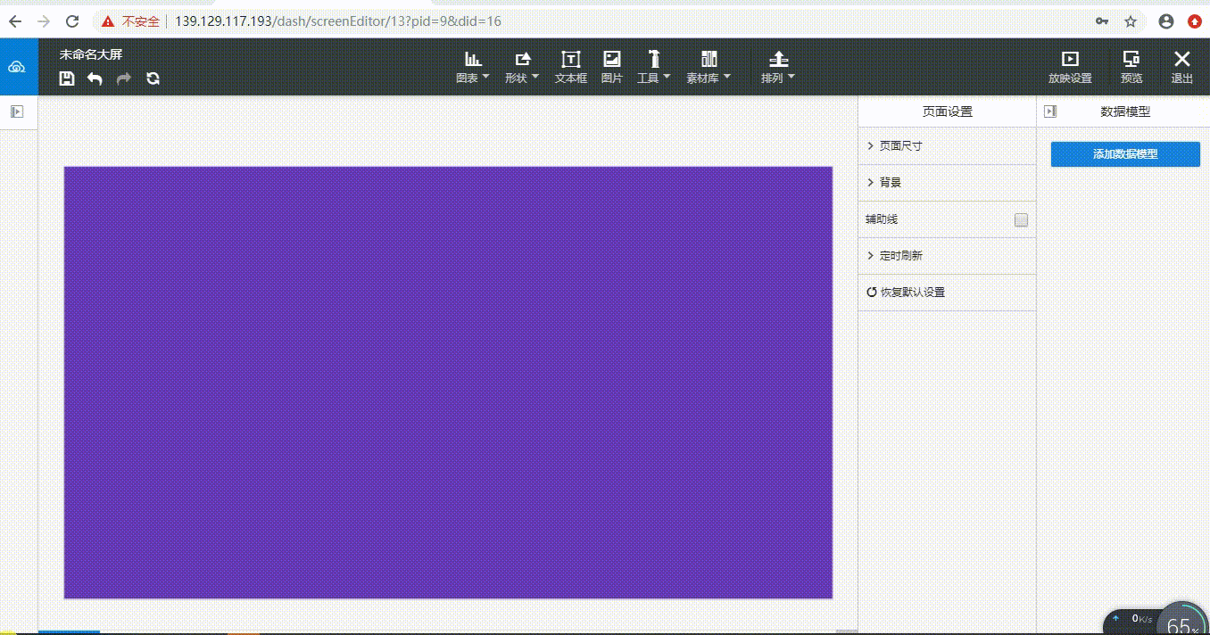Open the saved passwords key icon
This screenshot has height=635, width=1210.
coord(1103,21)
